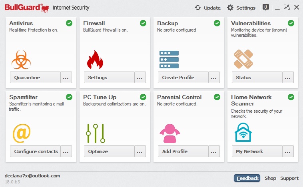The height and width of the screenshot is (187, 303).
Task: Open the Settings menu in title bar
Action: (x=241, y=8)
